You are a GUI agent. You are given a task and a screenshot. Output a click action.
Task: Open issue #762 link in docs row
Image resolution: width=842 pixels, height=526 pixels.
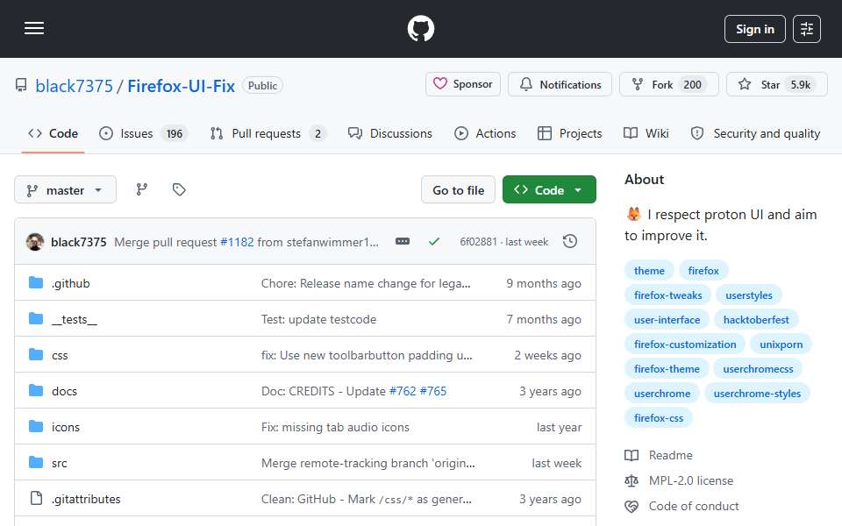tap(403, 391)
